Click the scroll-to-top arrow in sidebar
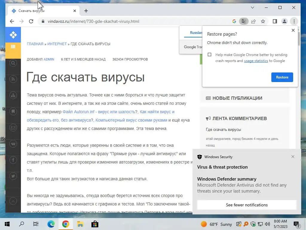Screen dimensions: 306x230 (x=13, y=201)
